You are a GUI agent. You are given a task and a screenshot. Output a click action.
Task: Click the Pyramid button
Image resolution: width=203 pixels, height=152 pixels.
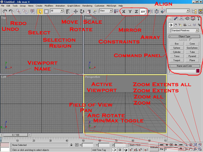(x=192, y=56)
